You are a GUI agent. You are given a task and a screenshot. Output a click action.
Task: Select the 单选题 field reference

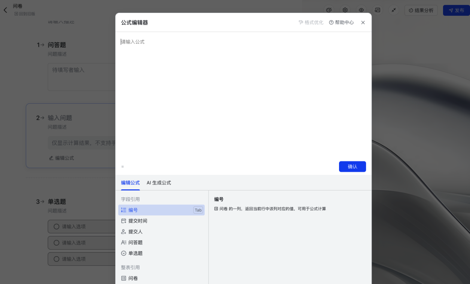161,253
